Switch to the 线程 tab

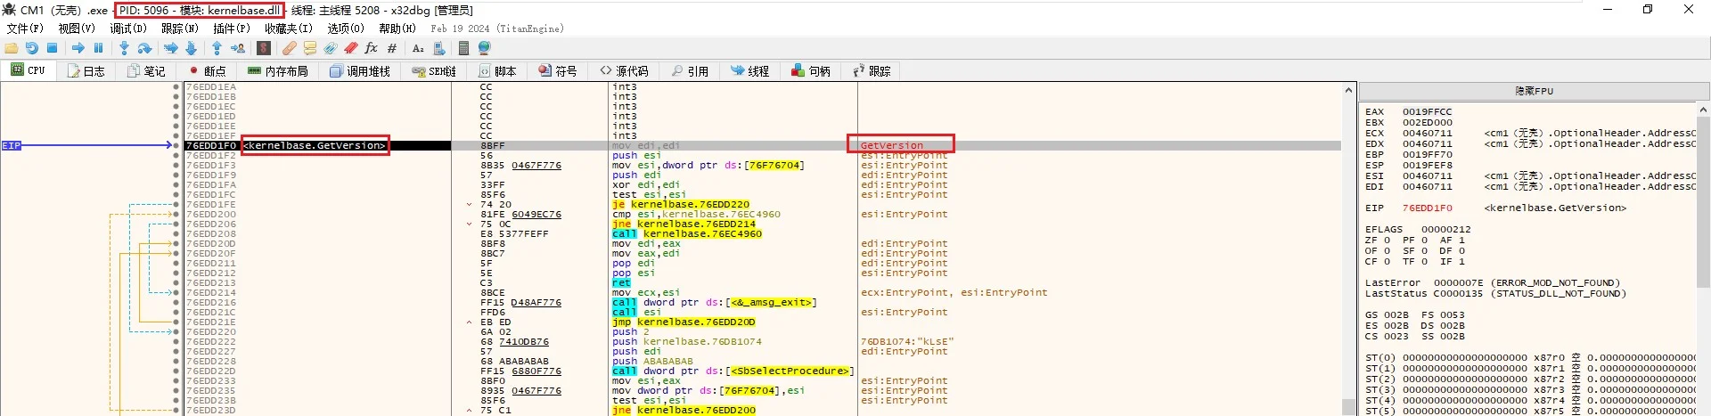[750, 71]
